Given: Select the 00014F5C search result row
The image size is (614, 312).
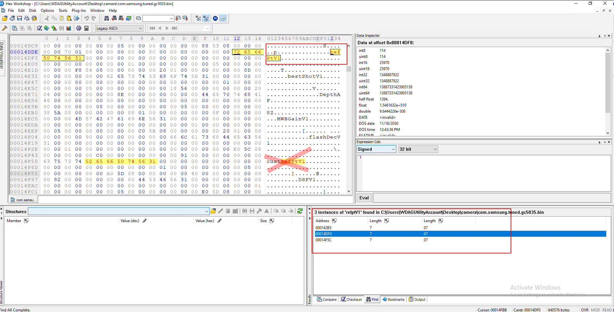Looking at the screenshot, I should [460, 240].
